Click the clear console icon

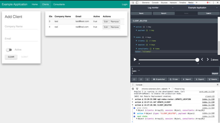(133, 89)
